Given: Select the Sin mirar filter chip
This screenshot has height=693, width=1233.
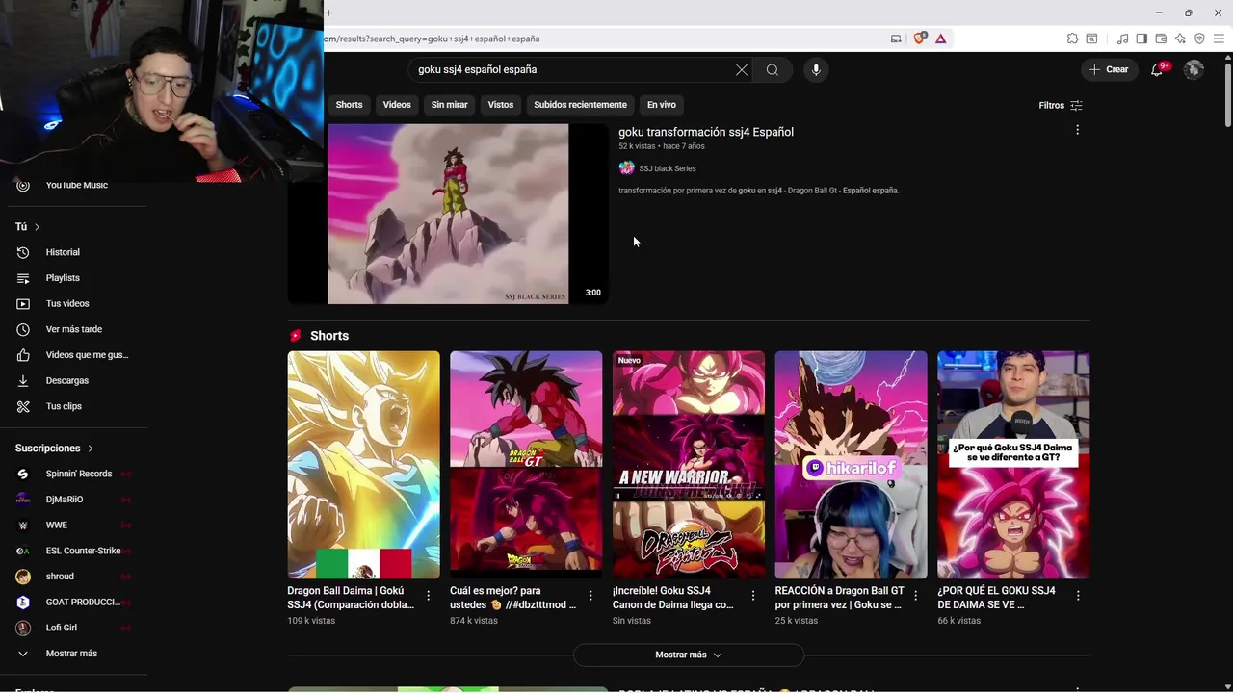Looking at the screenshot, I should [x=449, y=105].
